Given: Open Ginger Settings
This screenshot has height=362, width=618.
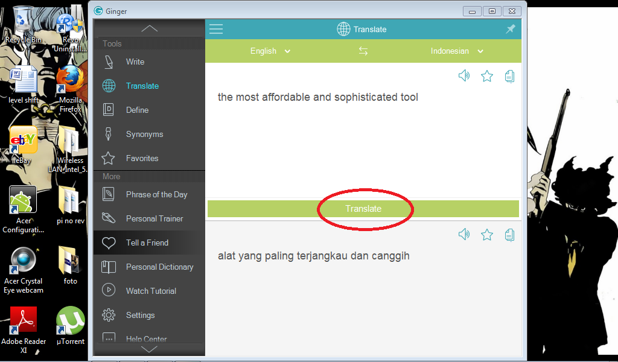Looking at the screenshot, I should pos(140,315).
